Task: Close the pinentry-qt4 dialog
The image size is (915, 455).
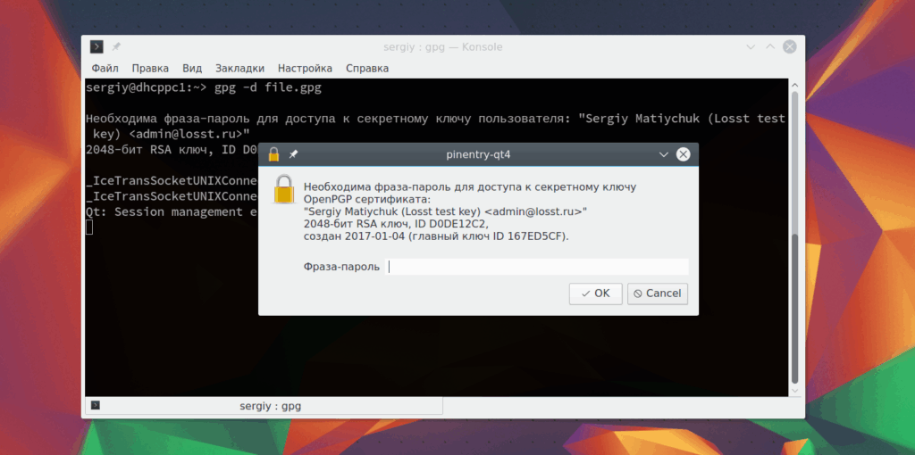Action: 683,154
